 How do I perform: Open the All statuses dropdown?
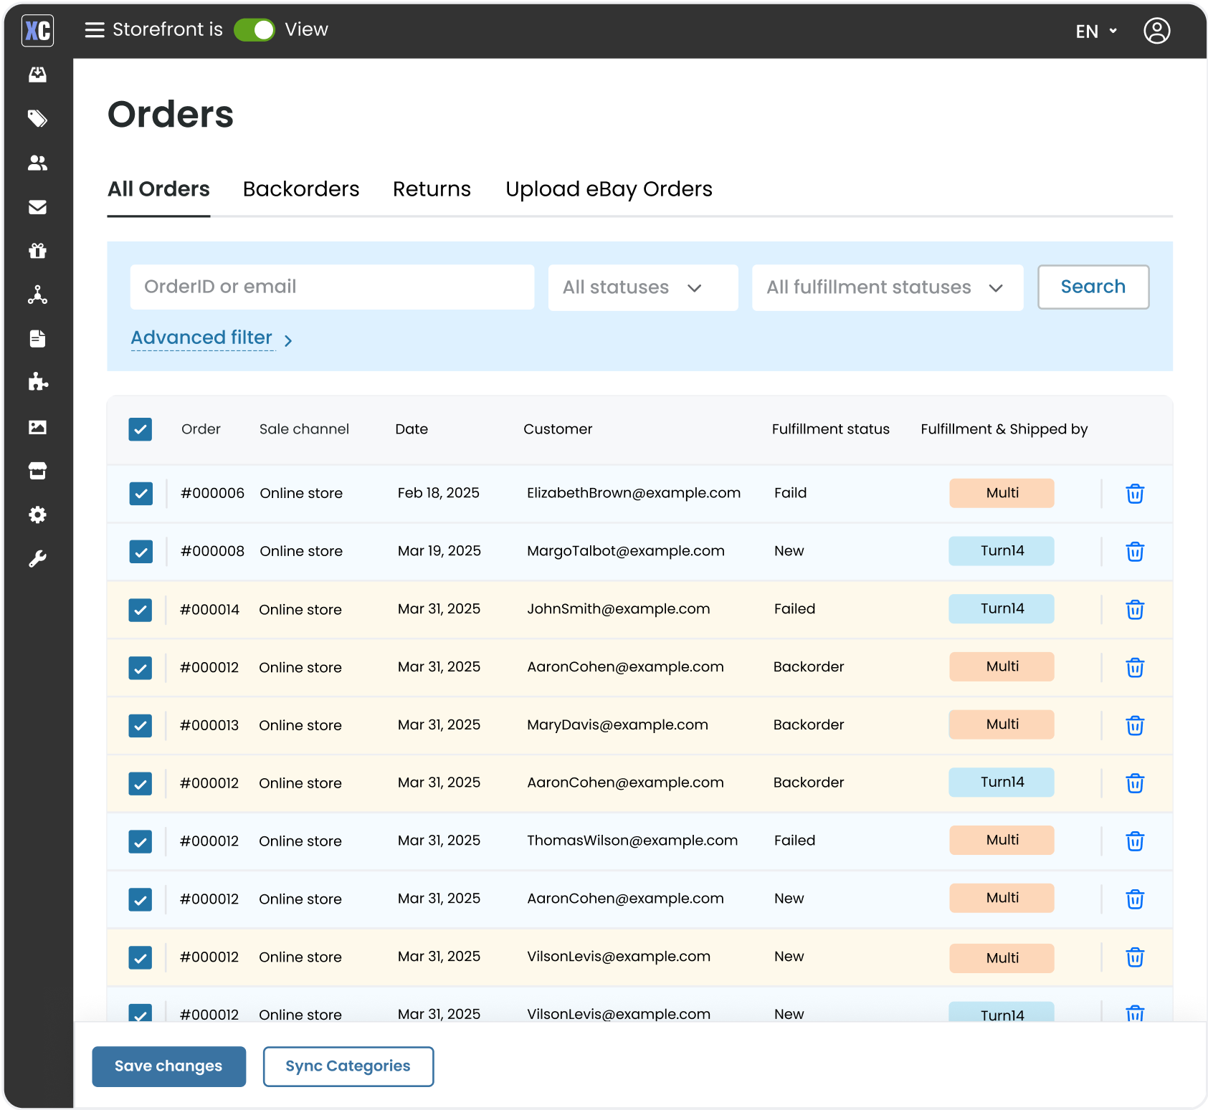pyautogui.click(x=642, y=287)
